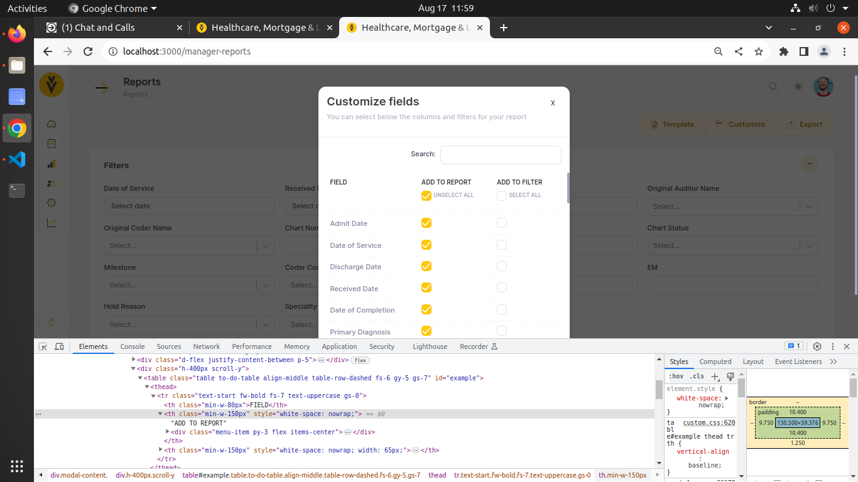Expand the menu-item div element node
Image resolution: width=858 pixels, height=482 pixels.
click(x=168, y=432)
